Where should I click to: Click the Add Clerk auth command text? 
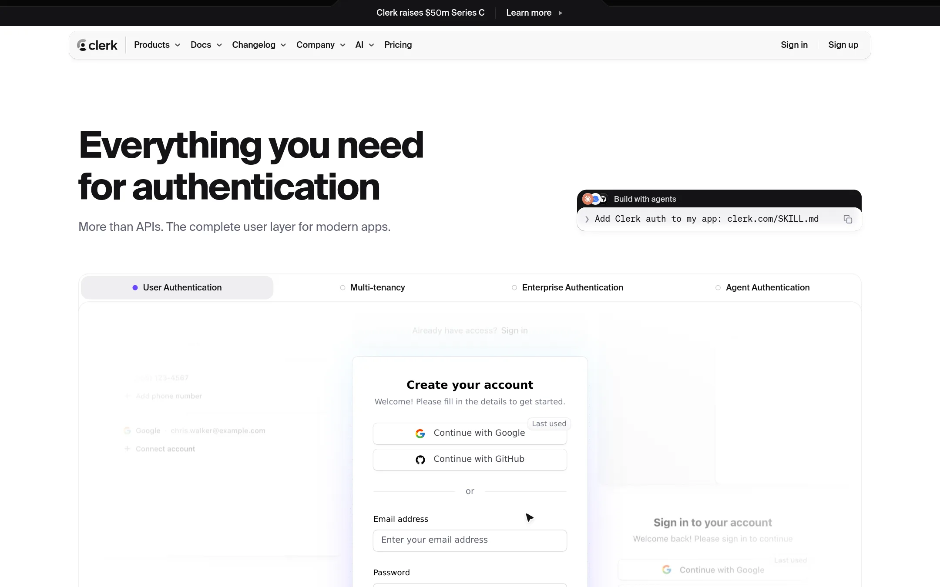[x=707, y=219]
